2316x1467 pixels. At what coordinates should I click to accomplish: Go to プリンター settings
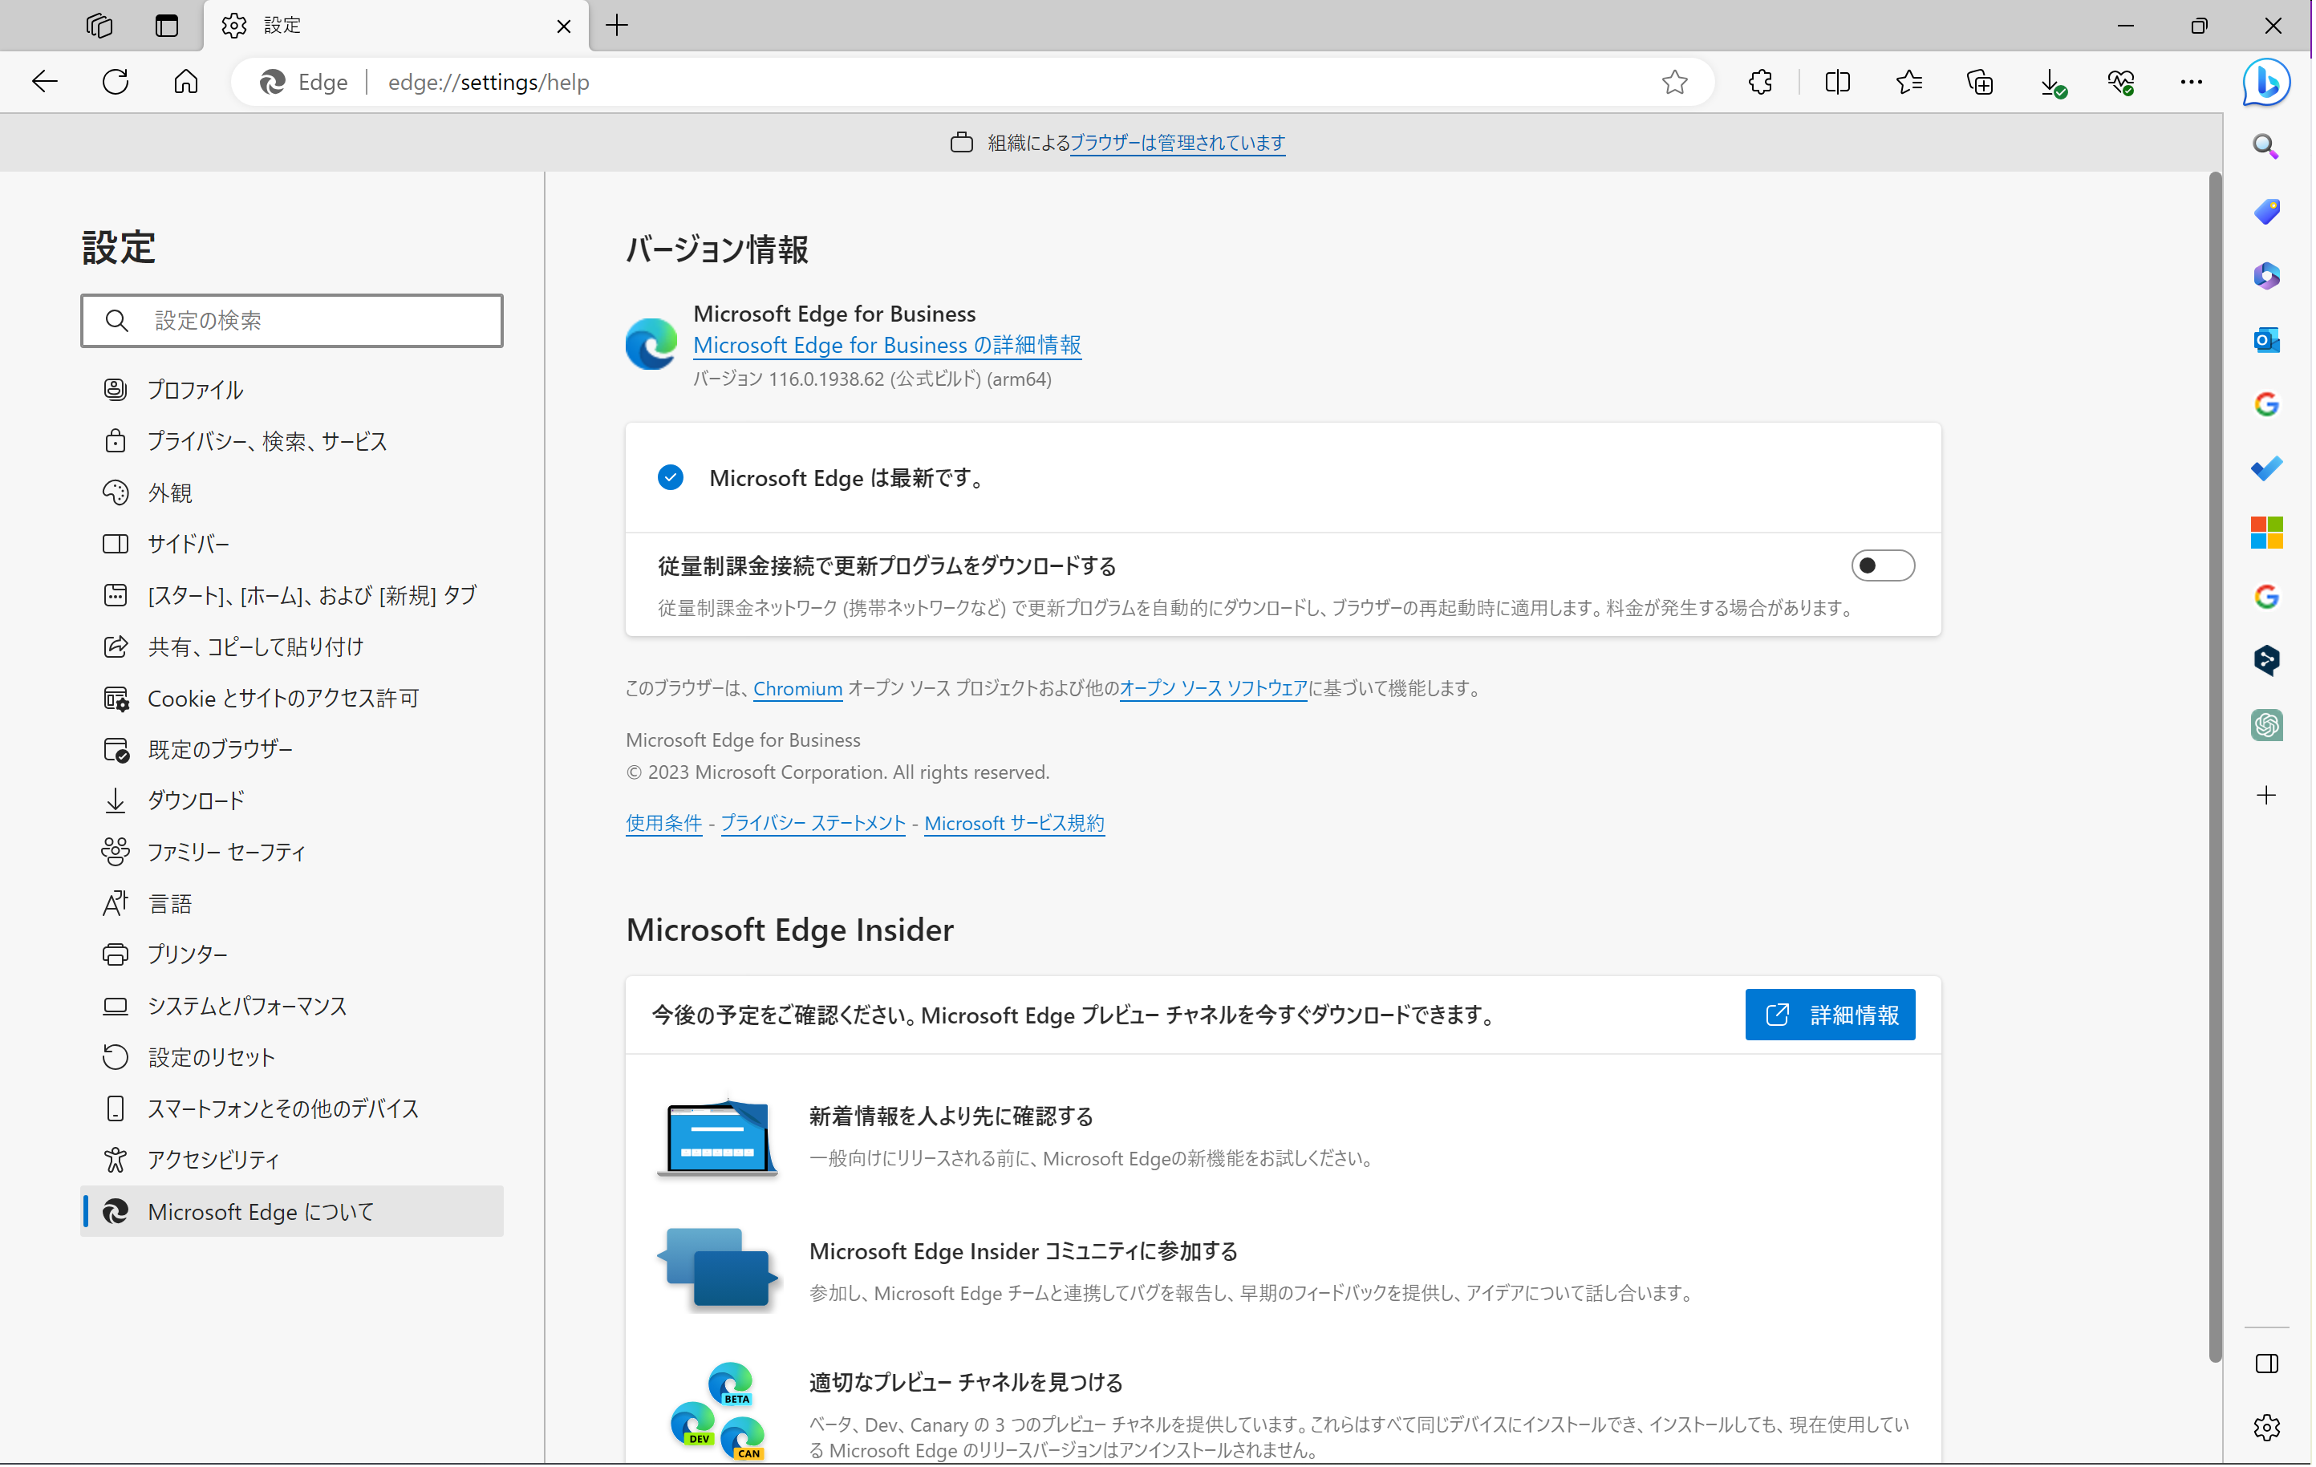(x=292, y=954)
